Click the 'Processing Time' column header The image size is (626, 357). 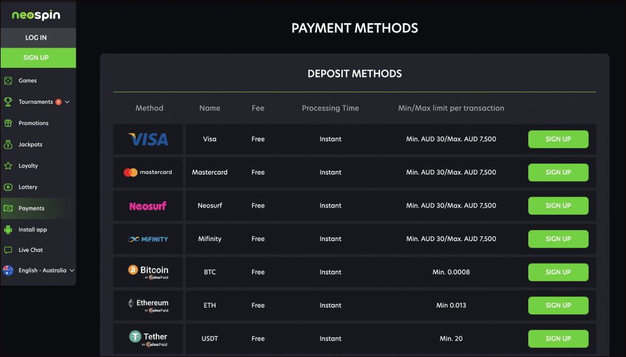tap(330, 108)
